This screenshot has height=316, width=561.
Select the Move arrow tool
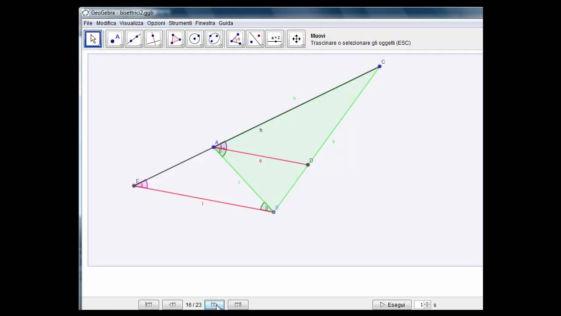click(93, 39)
